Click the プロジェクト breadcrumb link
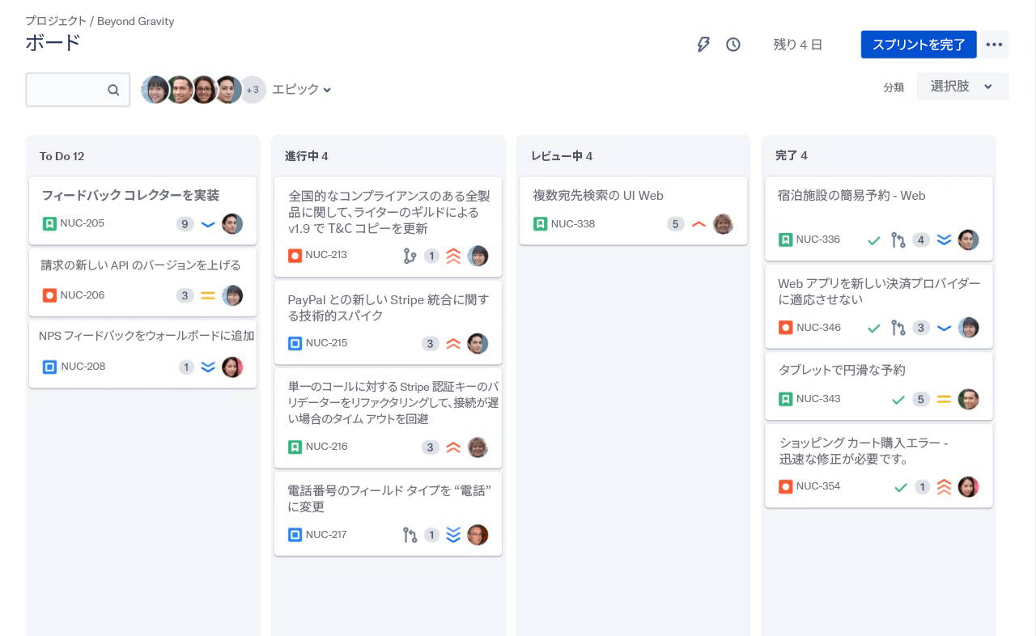Image resolution: width=1036 pixels, height=636 pixels. pos(56,21)
